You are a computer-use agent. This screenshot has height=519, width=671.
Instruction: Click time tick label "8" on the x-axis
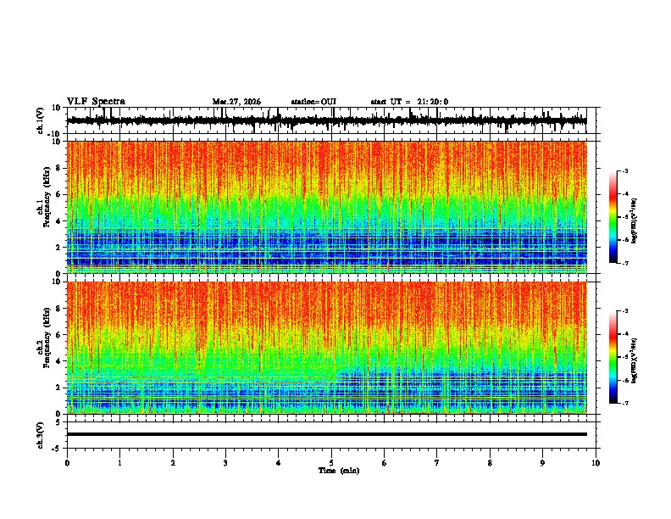490,463
